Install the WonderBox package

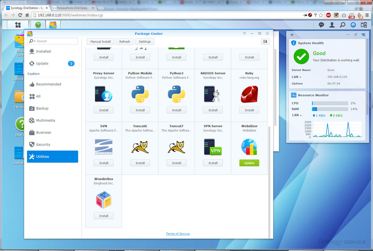[104, 216]
